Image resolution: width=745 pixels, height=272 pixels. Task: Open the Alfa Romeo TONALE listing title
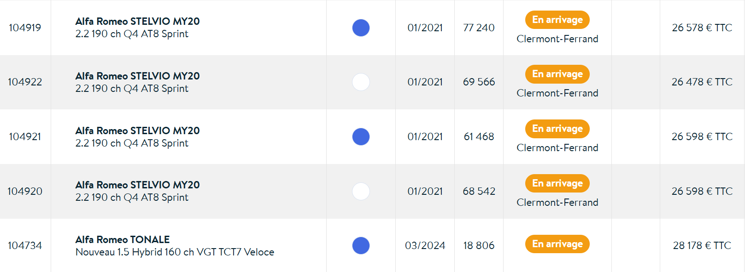(x=123, y=239)
